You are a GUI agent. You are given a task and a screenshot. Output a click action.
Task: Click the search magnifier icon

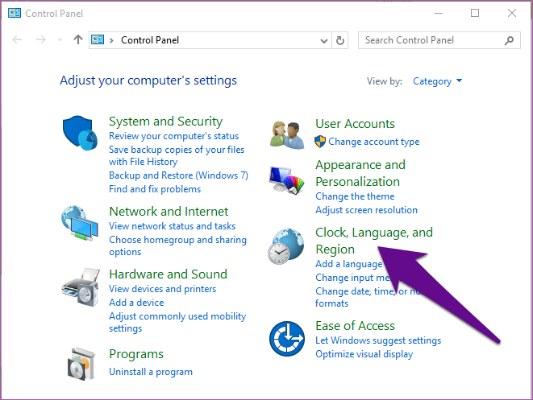pos(509,41)
